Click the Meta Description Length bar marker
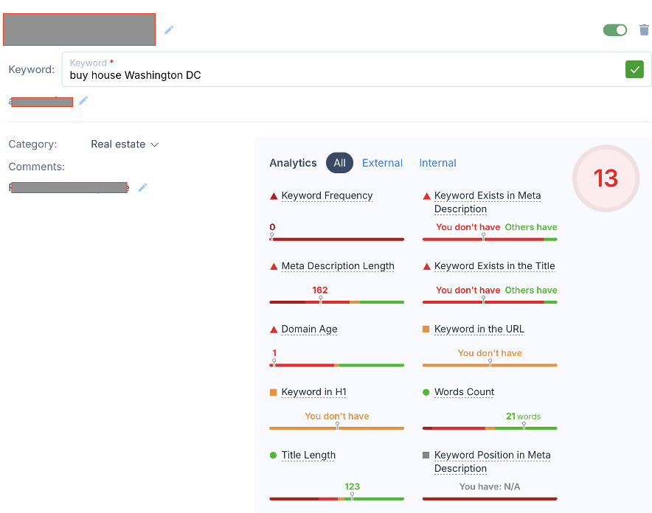This screenshot has width=652, height=513. click(321, 300)
